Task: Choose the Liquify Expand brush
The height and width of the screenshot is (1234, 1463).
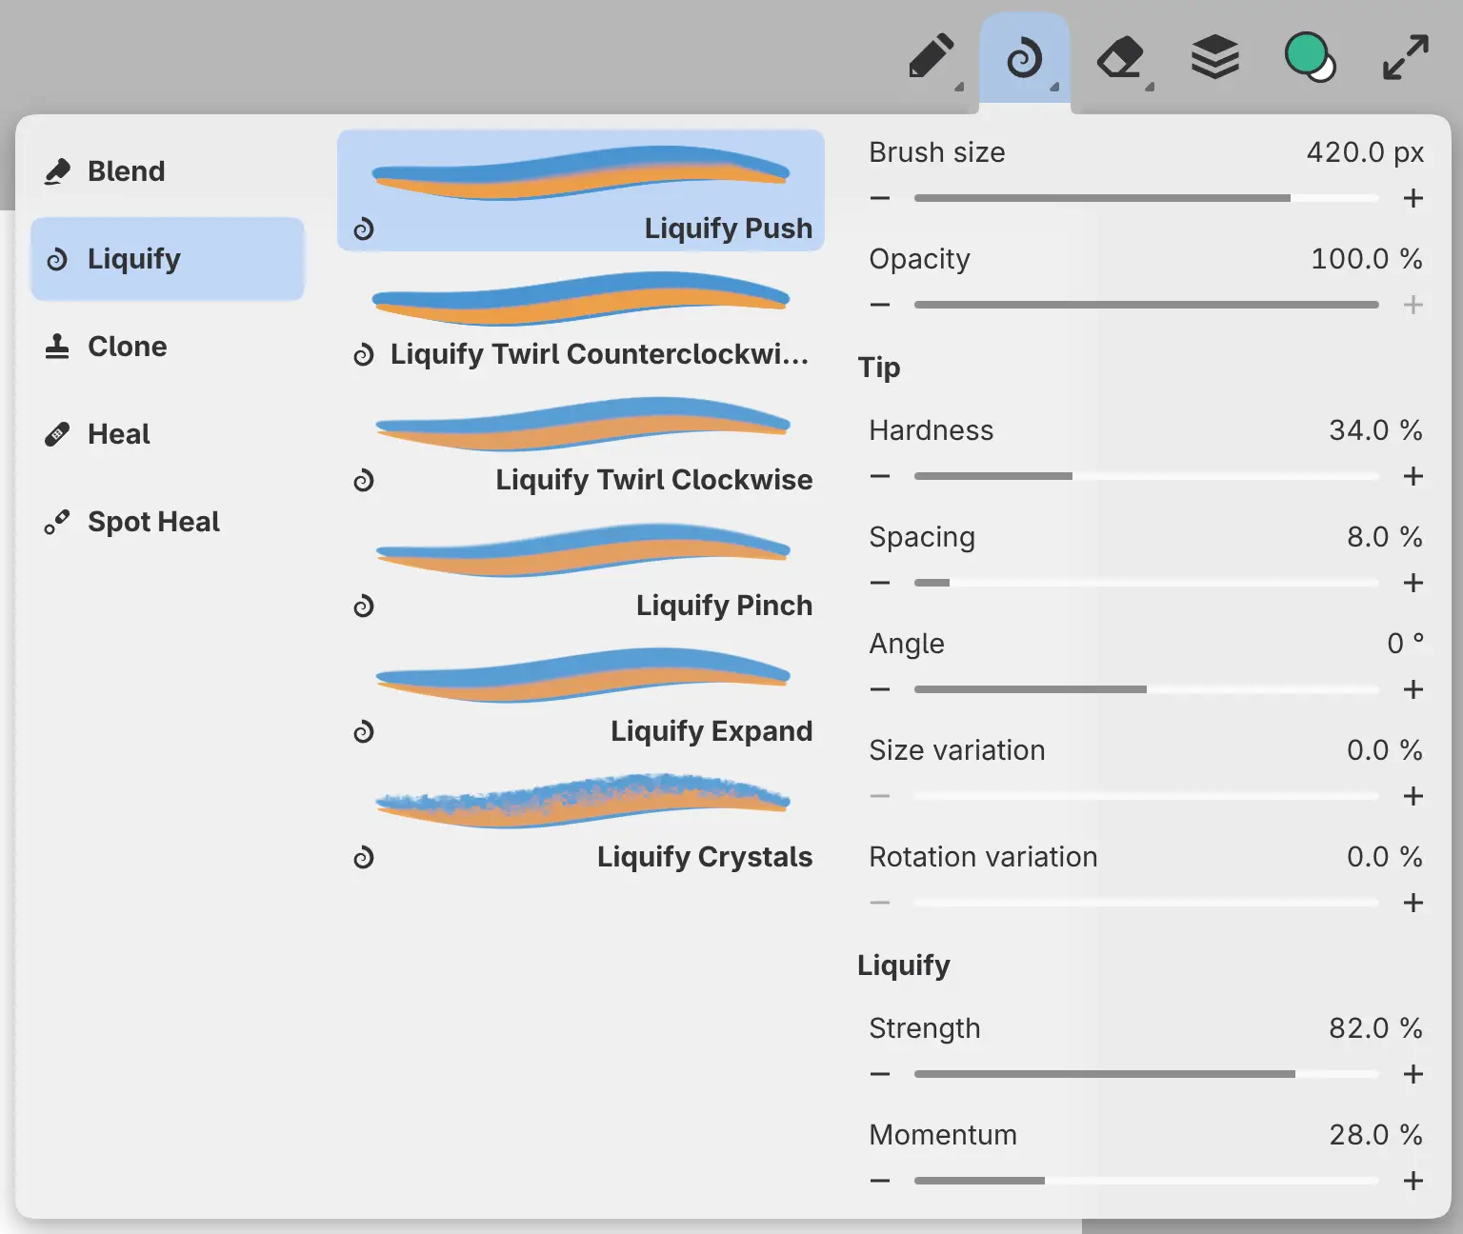Action: click(581, 693)
